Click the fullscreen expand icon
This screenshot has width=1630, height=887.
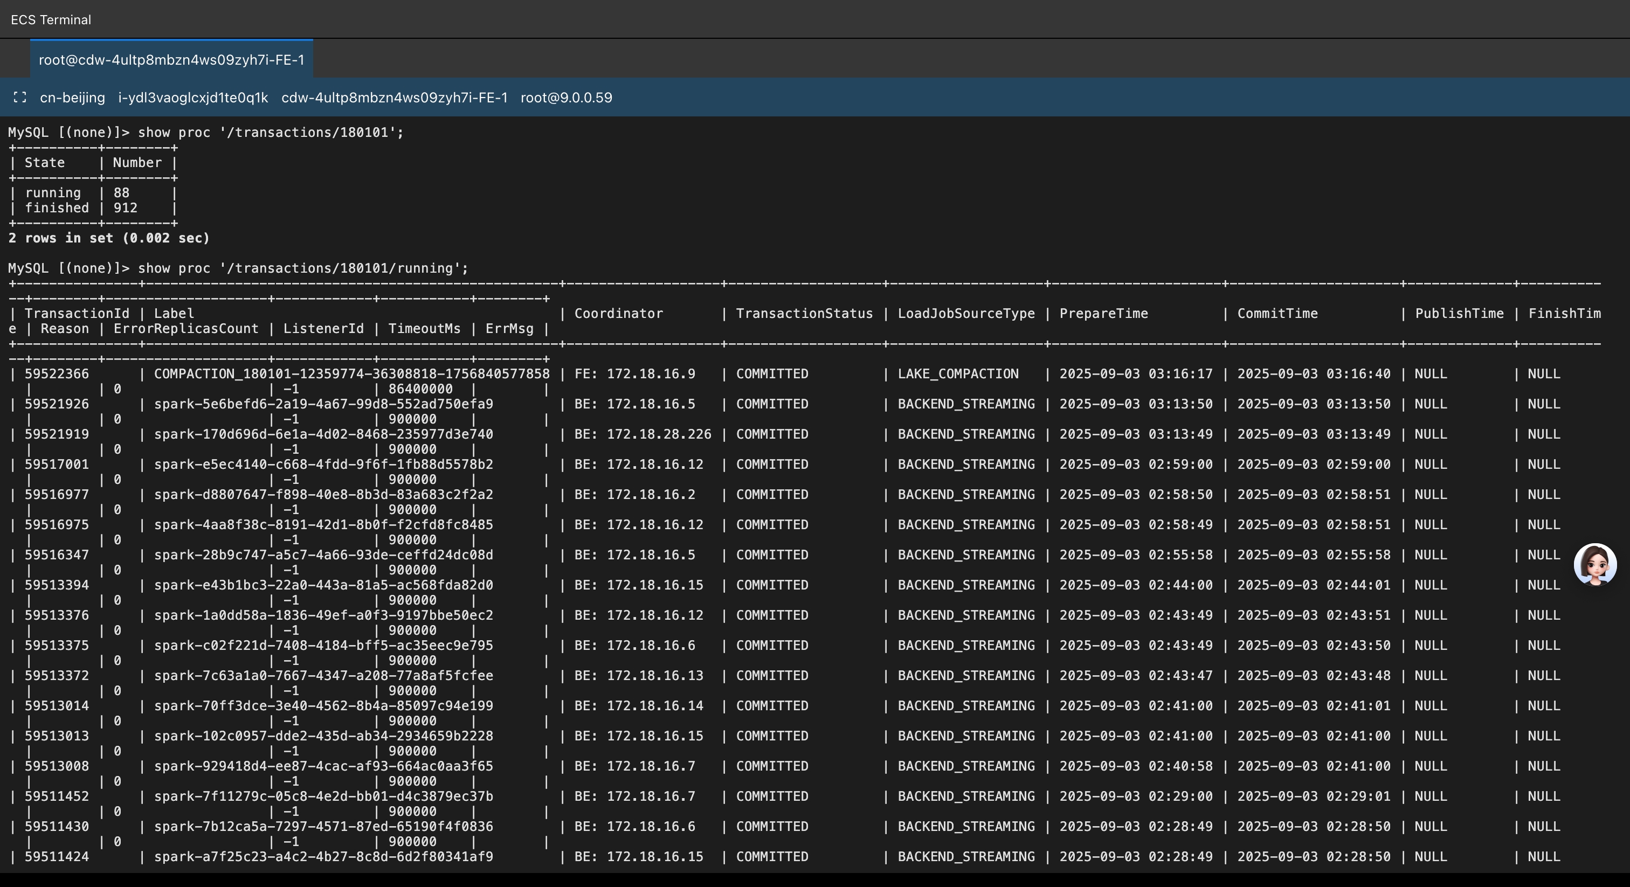click(x=19, y=98)
